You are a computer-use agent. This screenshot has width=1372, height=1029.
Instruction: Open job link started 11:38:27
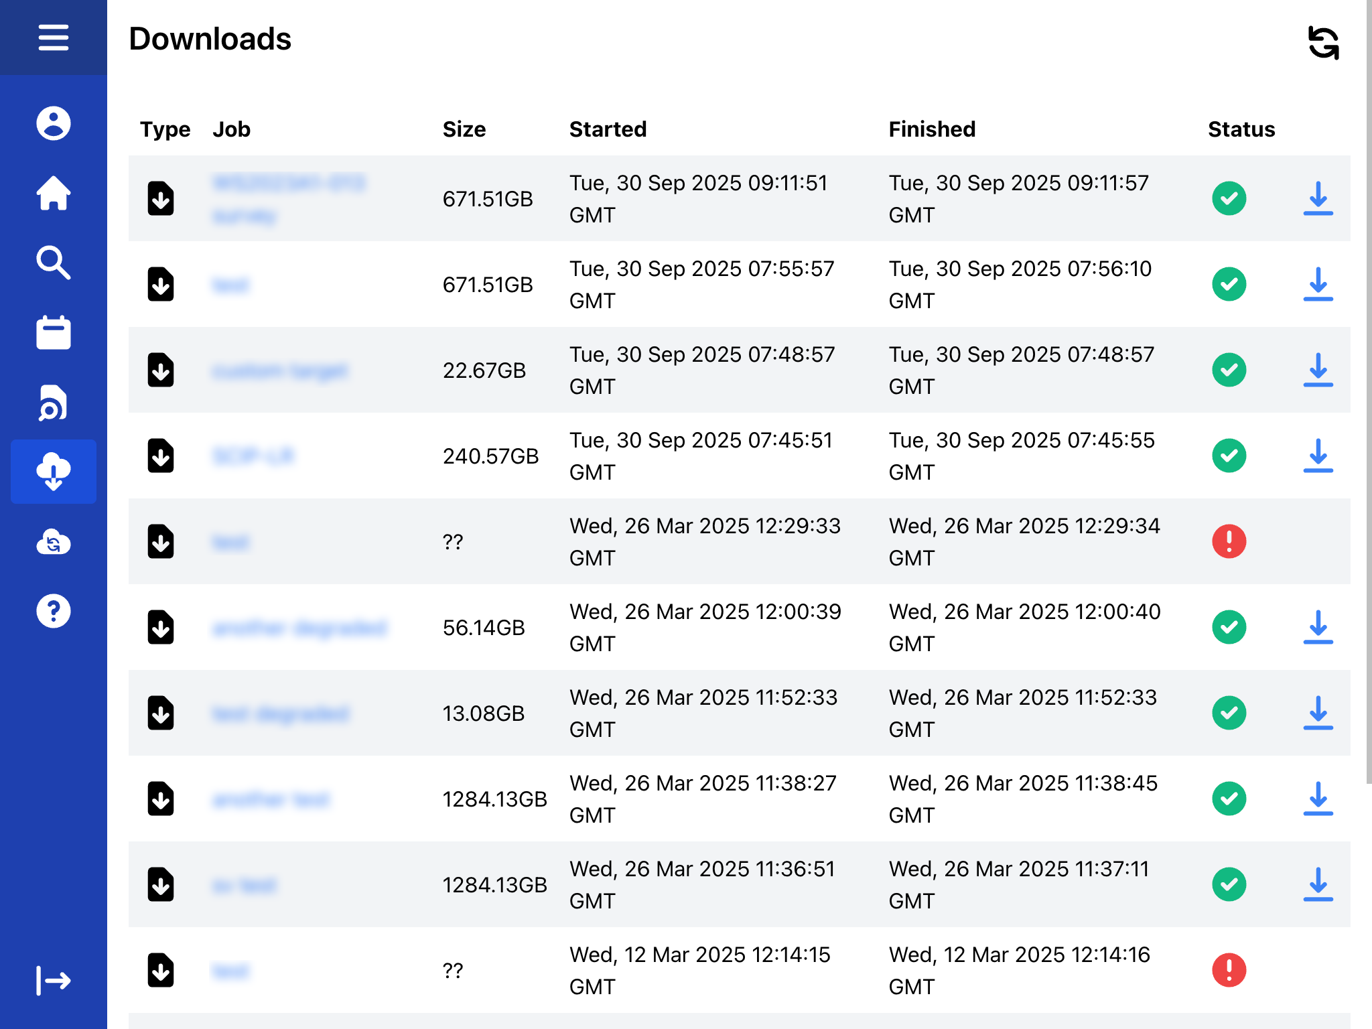coord(271,799)
